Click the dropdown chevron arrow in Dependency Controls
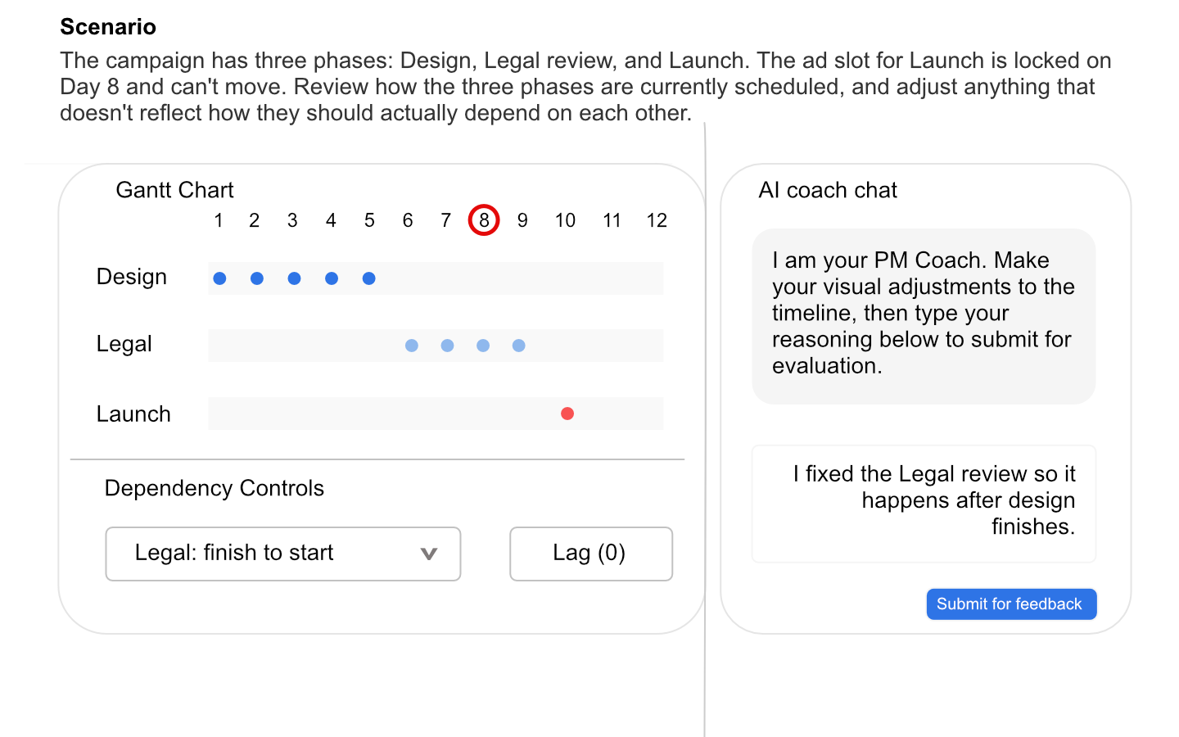The height and width of the screenshot is (737, 1179). 428,554
